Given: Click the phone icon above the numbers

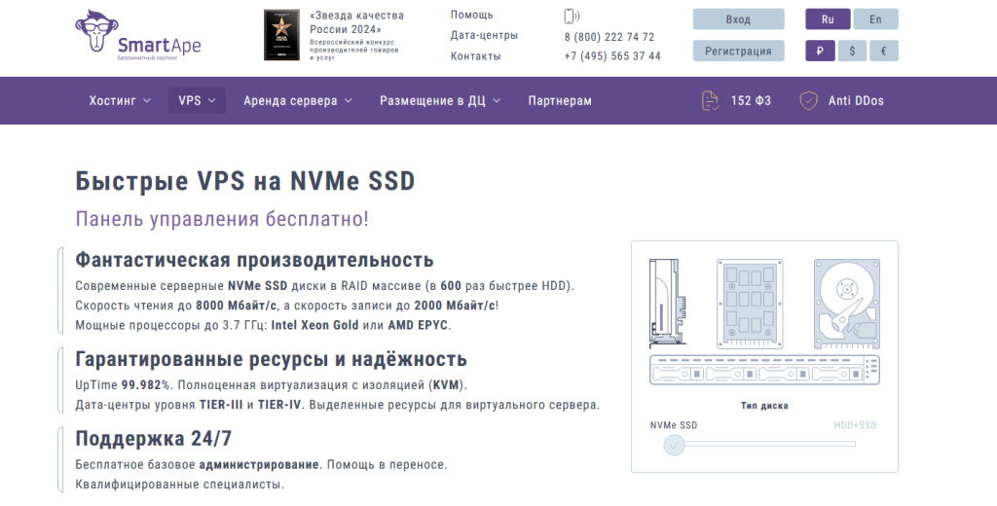Looking at the screenshot, I should point(571,16).
